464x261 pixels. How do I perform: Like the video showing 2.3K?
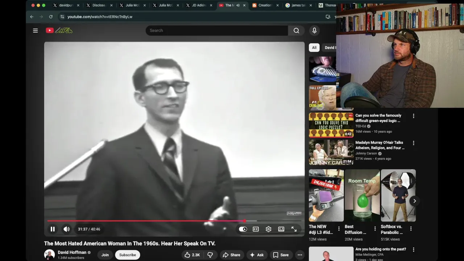tap(192, 255)
